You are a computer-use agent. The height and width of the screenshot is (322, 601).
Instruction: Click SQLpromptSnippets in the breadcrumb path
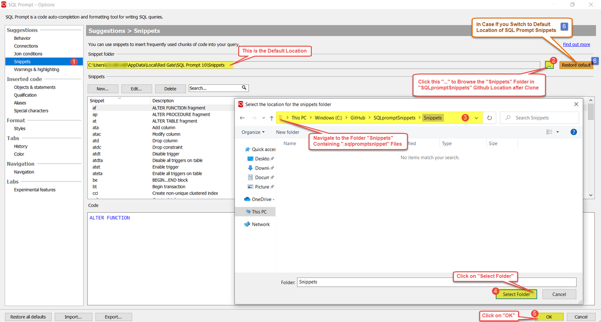pyautogui.click(x=395, y=118)
